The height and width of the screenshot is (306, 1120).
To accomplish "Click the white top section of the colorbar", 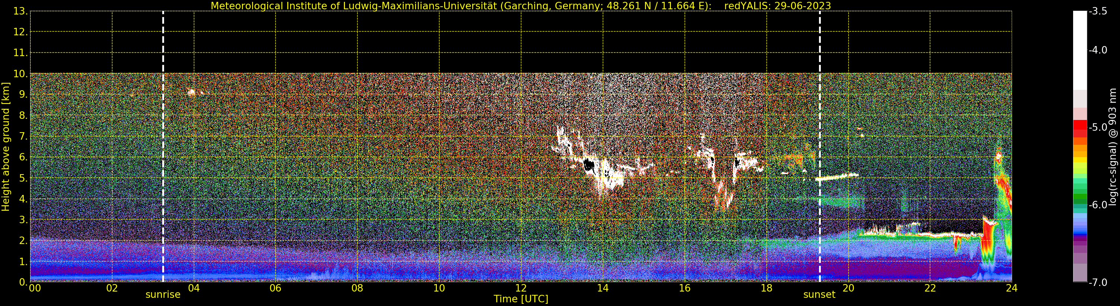I will click(1080, 50).
